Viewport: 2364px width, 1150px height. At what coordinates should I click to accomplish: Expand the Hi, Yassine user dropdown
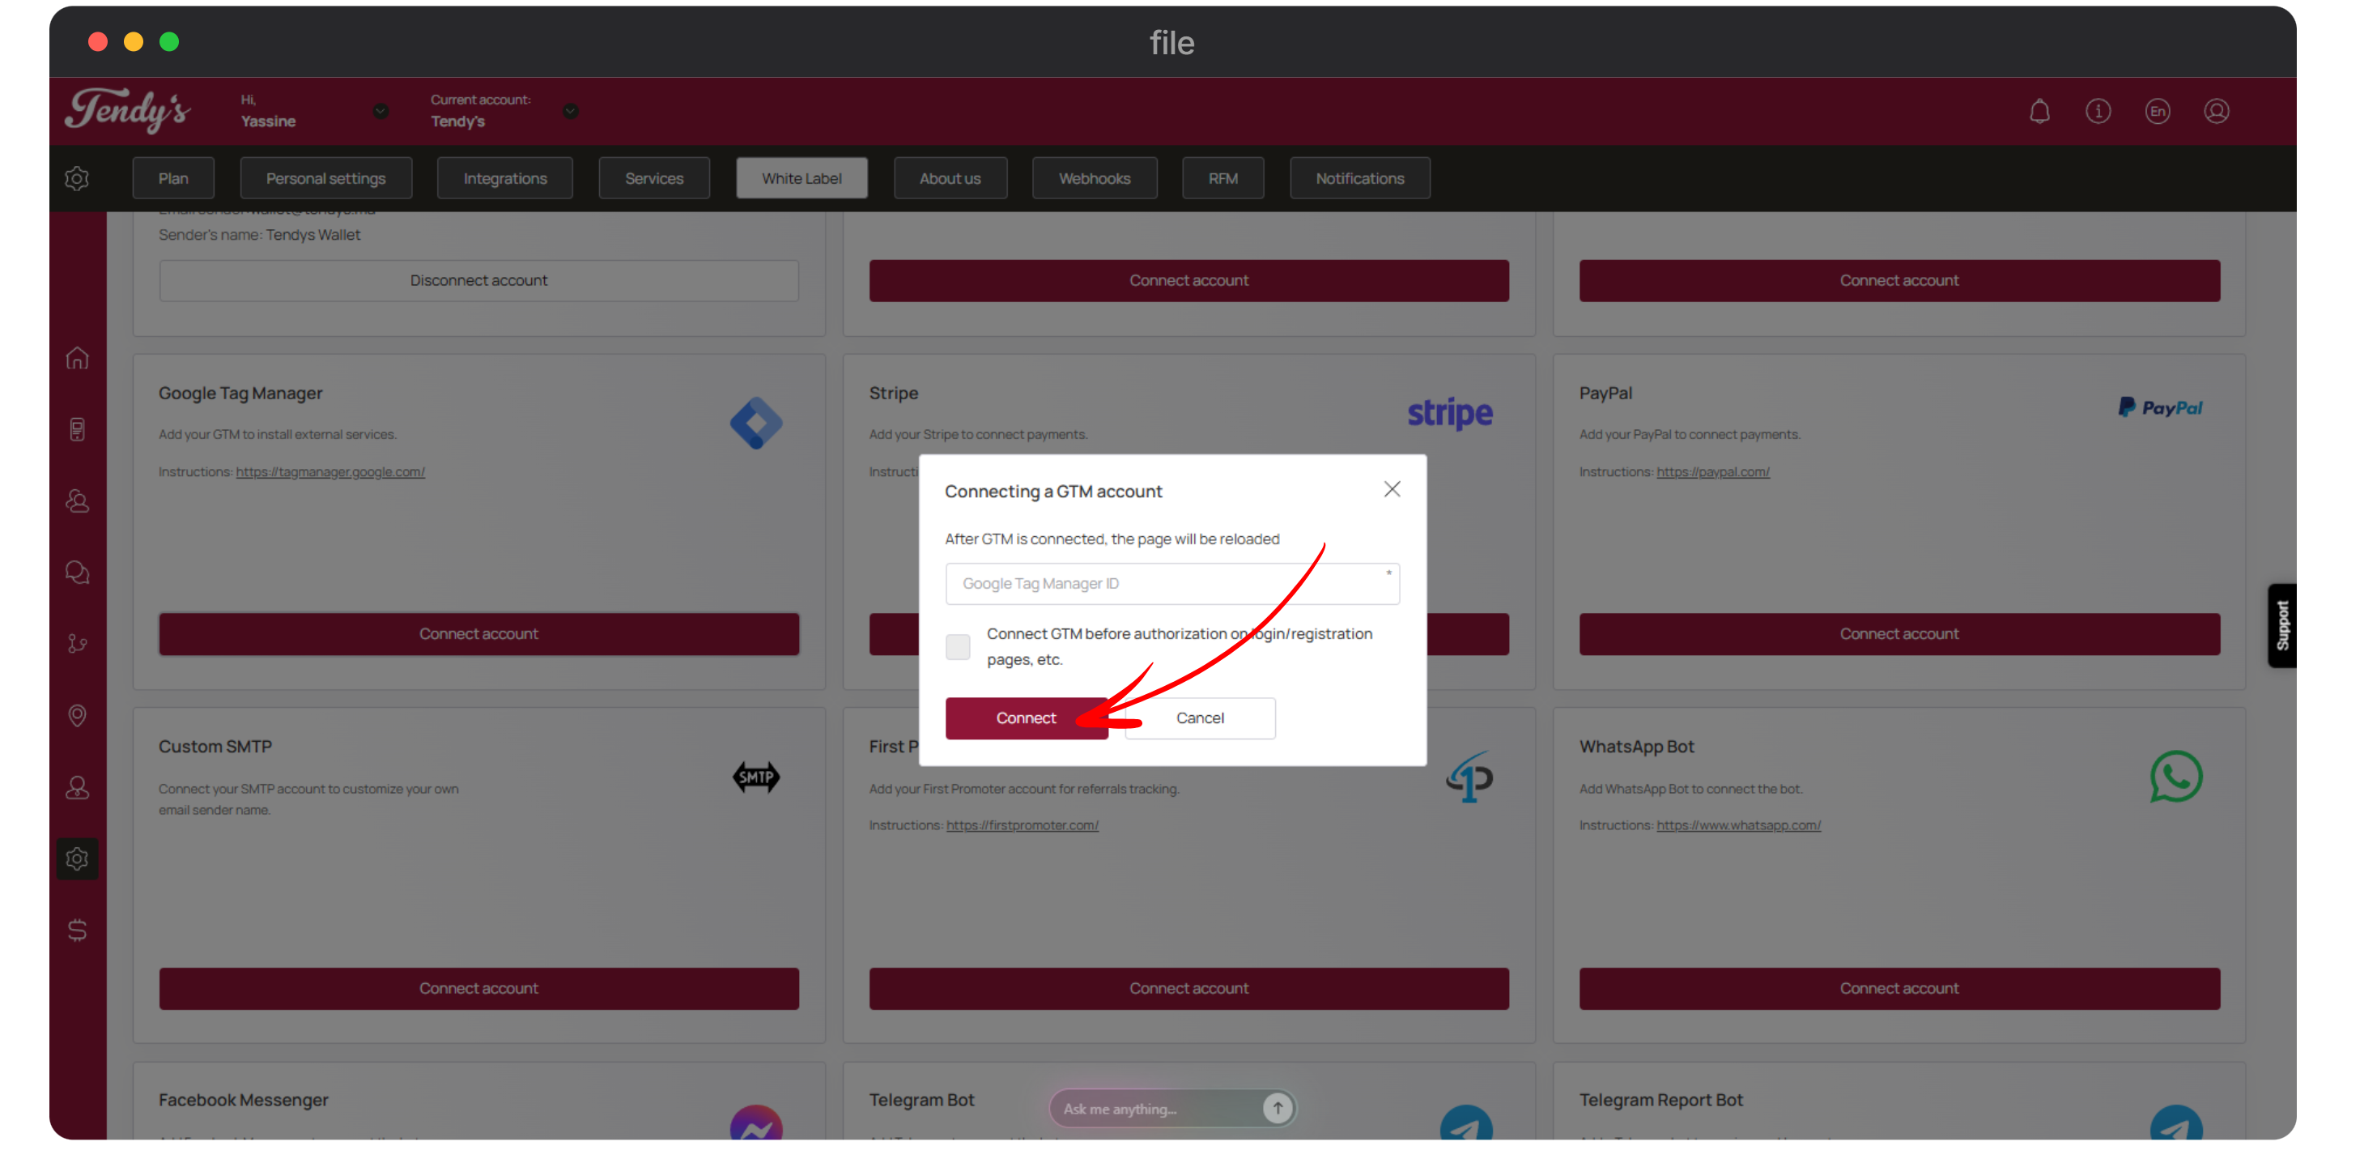381,111
